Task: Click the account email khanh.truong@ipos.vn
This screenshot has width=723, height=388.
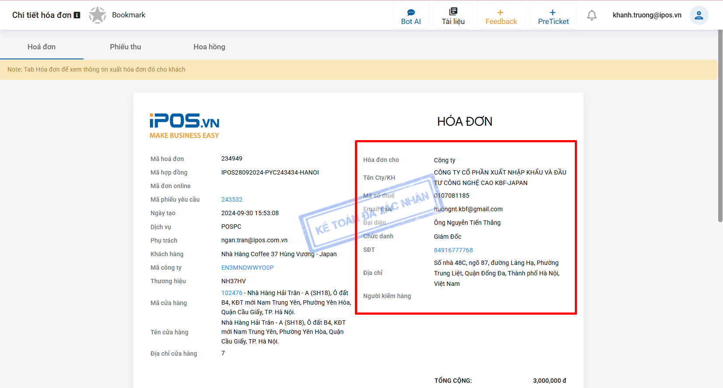Action: click(x=647, y=15)
